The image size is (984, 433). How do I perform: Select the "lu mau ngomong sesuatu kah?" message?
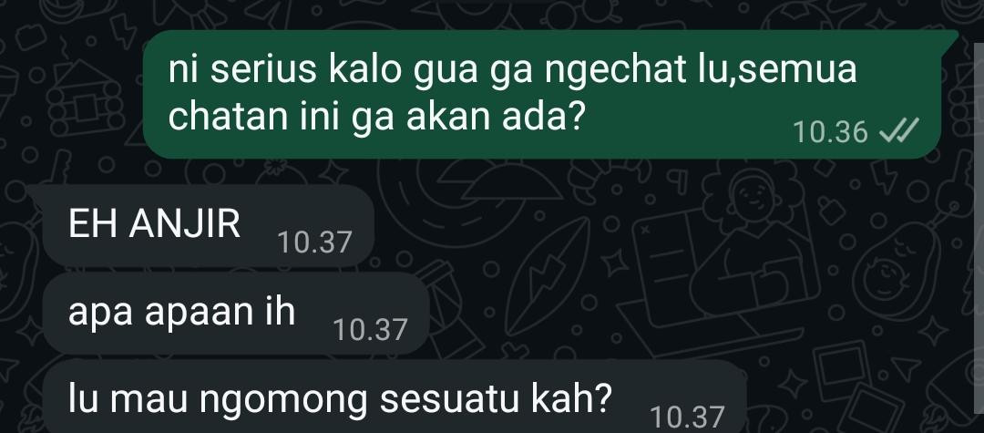point(395,397)
